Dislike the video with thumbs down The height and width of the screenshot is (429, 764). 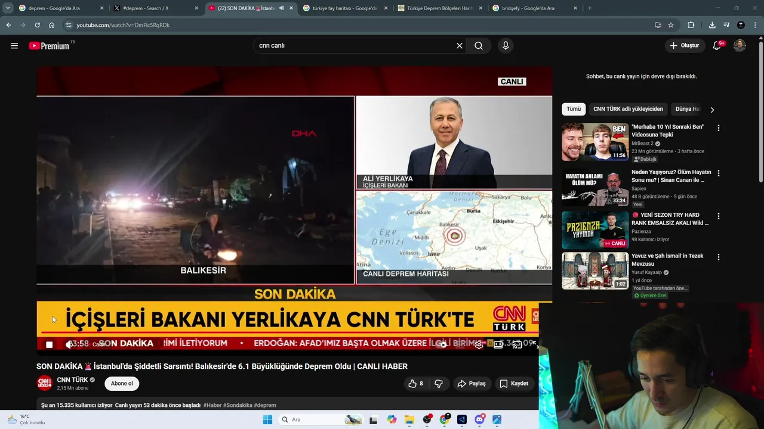click(438, 383)
